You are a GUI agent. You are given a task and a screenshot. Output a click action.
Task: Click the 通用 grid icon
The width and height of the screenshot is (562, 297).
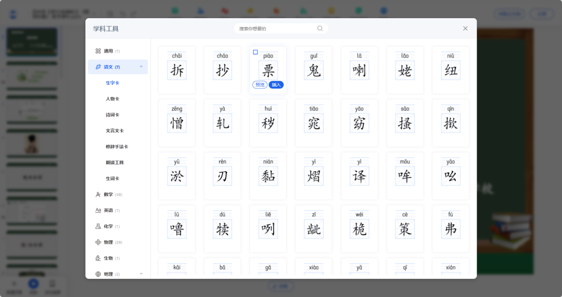[98, 51]
